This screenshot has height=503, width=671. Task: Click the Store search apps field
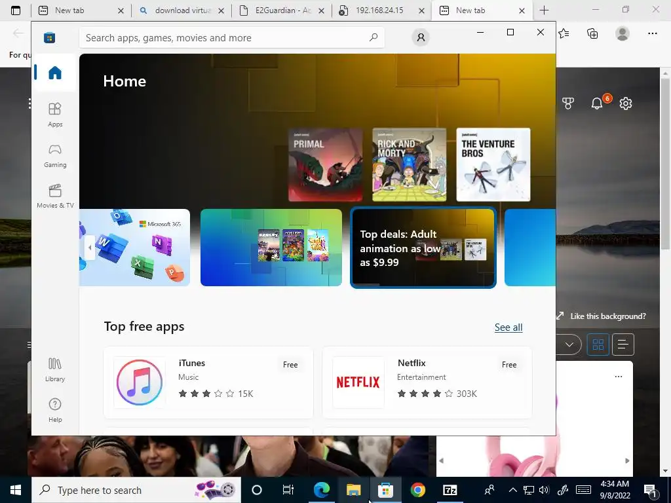pyautogui.click(x=231, y=37)
